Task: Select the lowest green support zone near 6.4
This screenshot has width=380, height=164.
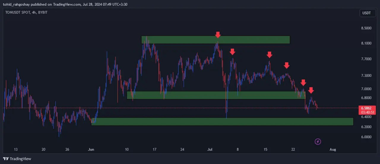Action: point(222,122)
